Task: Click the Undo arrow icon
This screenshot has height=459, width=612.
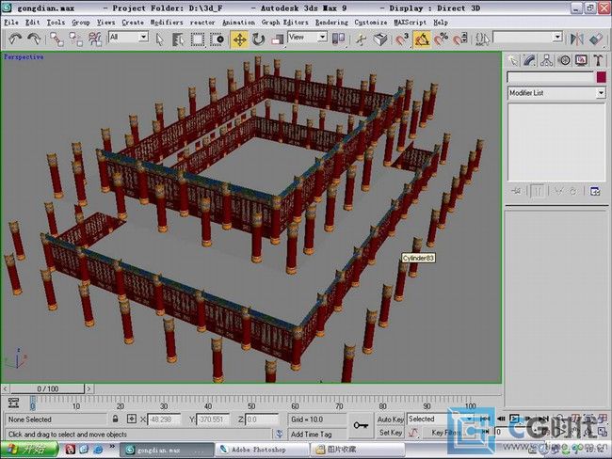Action: (x=15, y=39)
